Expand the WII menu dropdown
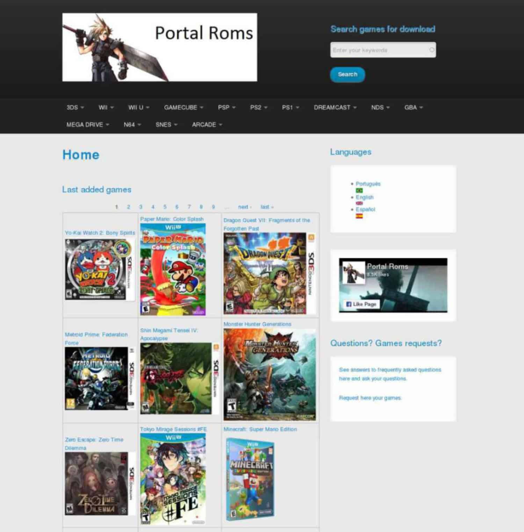524x532 pixels. click(x=106, y=107)
